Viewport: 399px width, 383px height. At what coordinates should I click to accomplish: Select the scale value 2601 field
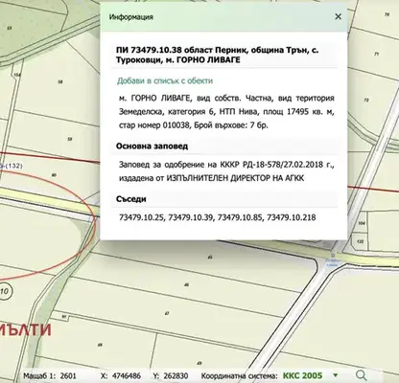coord(68,376)
